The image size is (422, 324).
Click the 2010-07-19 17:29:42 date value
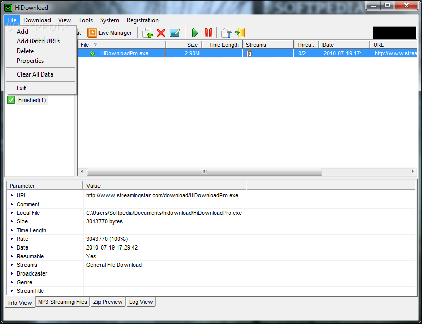pyautogui.click(x=112, y=247)
